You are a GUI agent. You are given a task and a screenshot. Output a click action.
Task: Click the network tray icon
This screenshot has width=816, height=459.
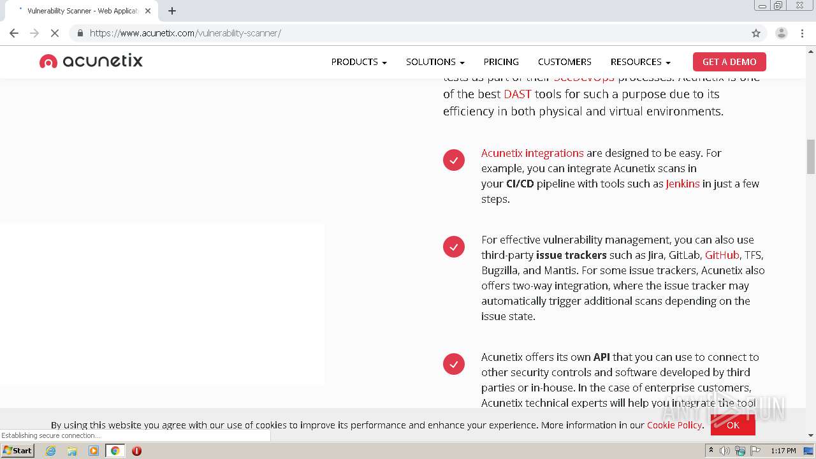pos(740,451)
